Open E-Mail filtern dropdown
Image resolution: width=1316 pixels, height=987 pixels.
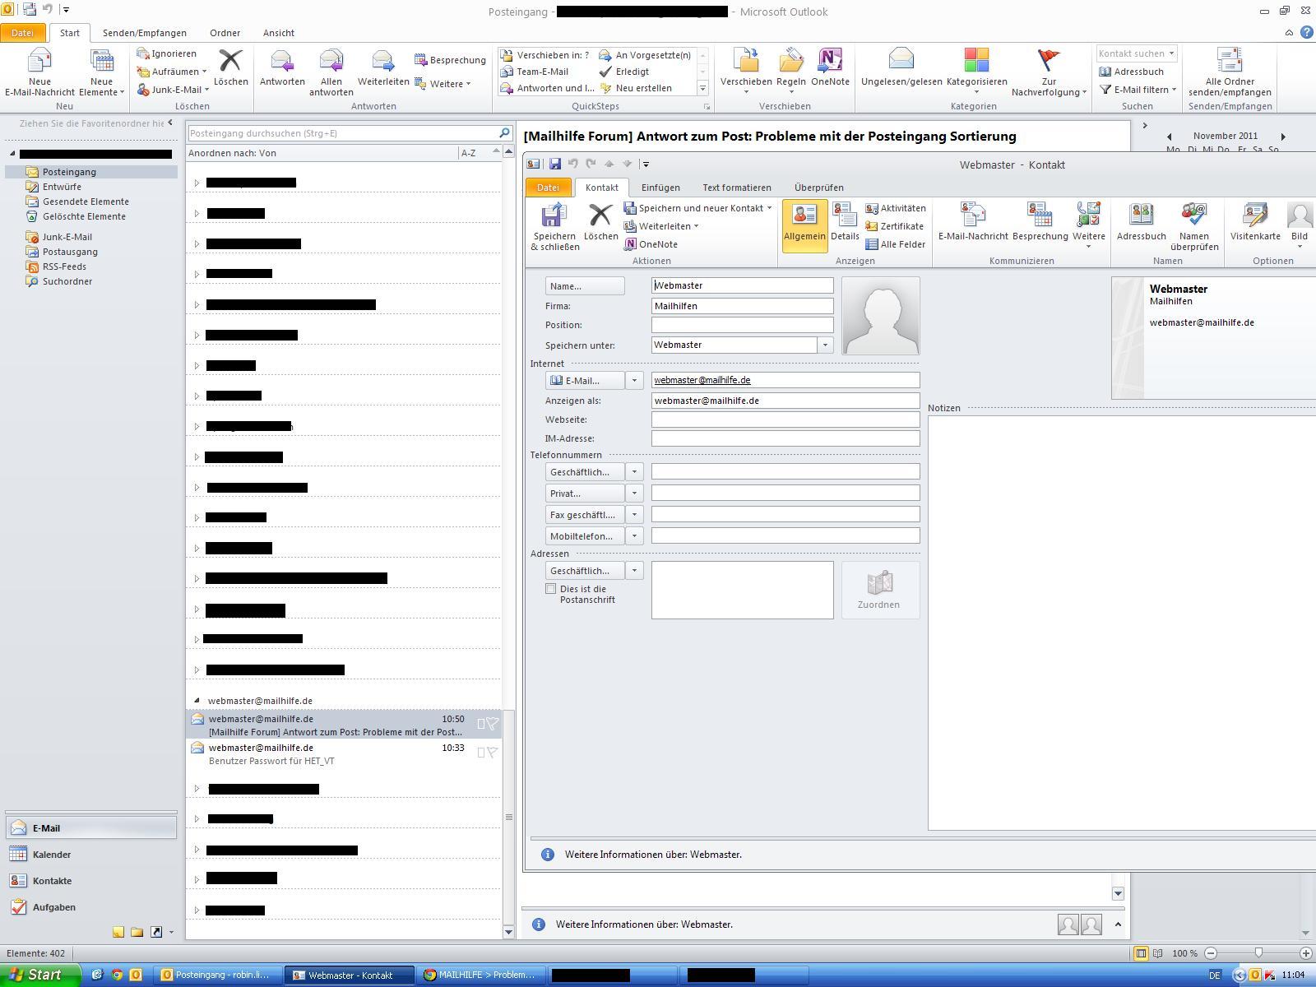1138,90
